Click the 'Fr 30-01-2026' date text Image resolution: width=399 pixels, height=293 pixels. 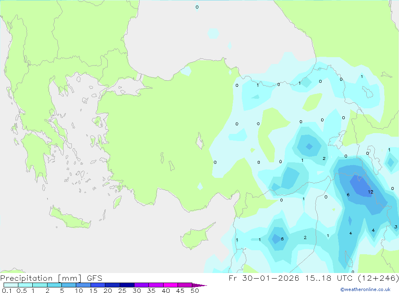(264, 278)
